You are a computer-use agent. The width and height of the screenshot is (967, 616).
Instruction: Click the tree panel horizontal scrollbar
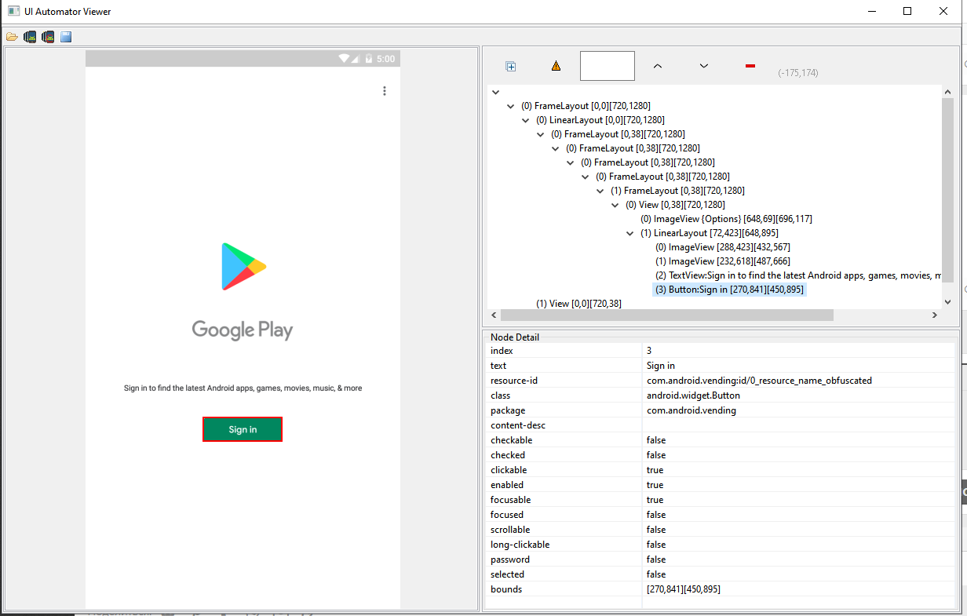pos(666,315)
